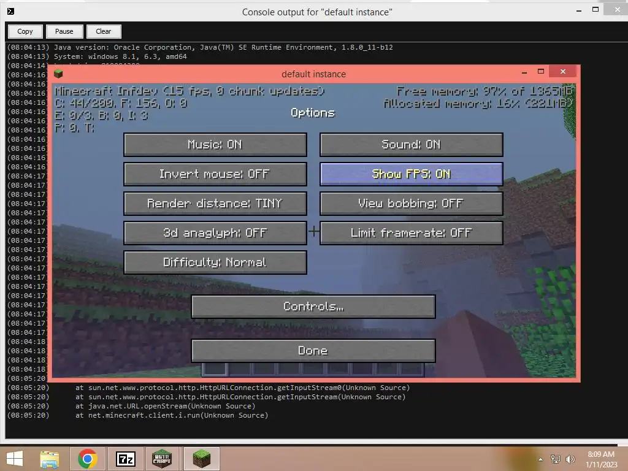Click the Options heading text

click(x=313, y=113)
